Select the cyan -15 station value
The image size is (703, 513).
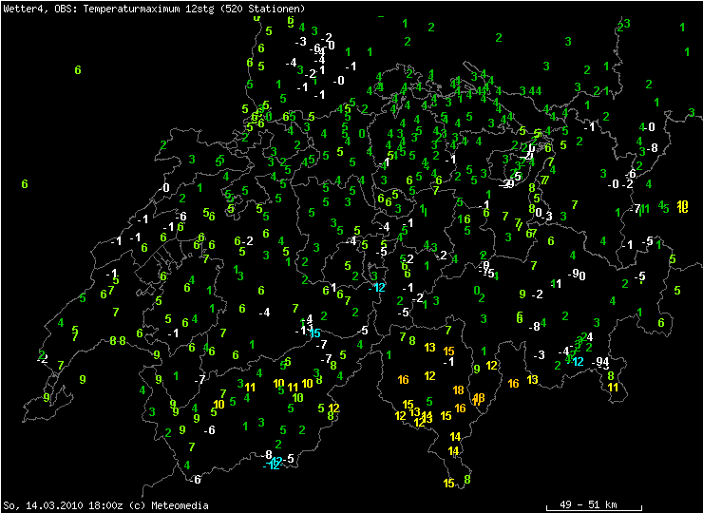pyautogui.click(x=313, y=333)
